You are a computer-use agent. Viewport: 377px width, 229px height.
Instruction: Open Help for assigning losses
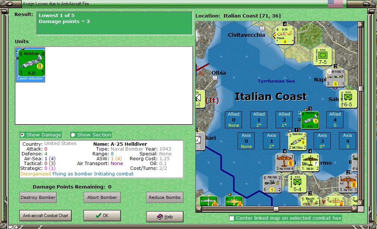coord(165,216)
